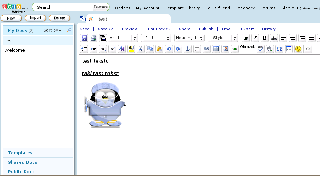Toggle bold formatting

click(x=246, y=38)
